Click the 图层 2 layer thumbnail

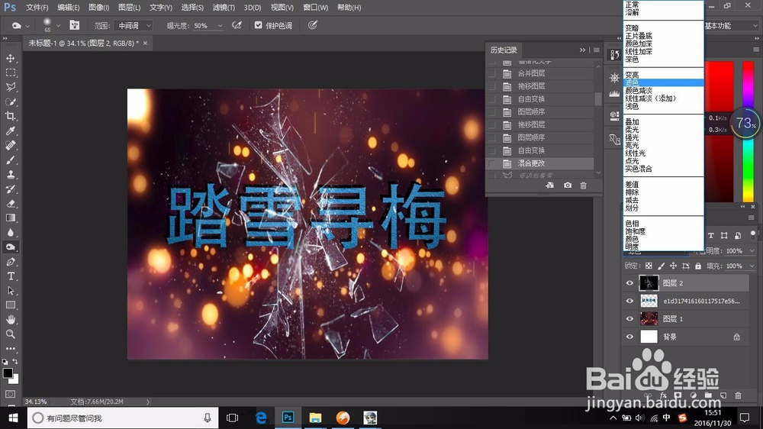point(649,283)
